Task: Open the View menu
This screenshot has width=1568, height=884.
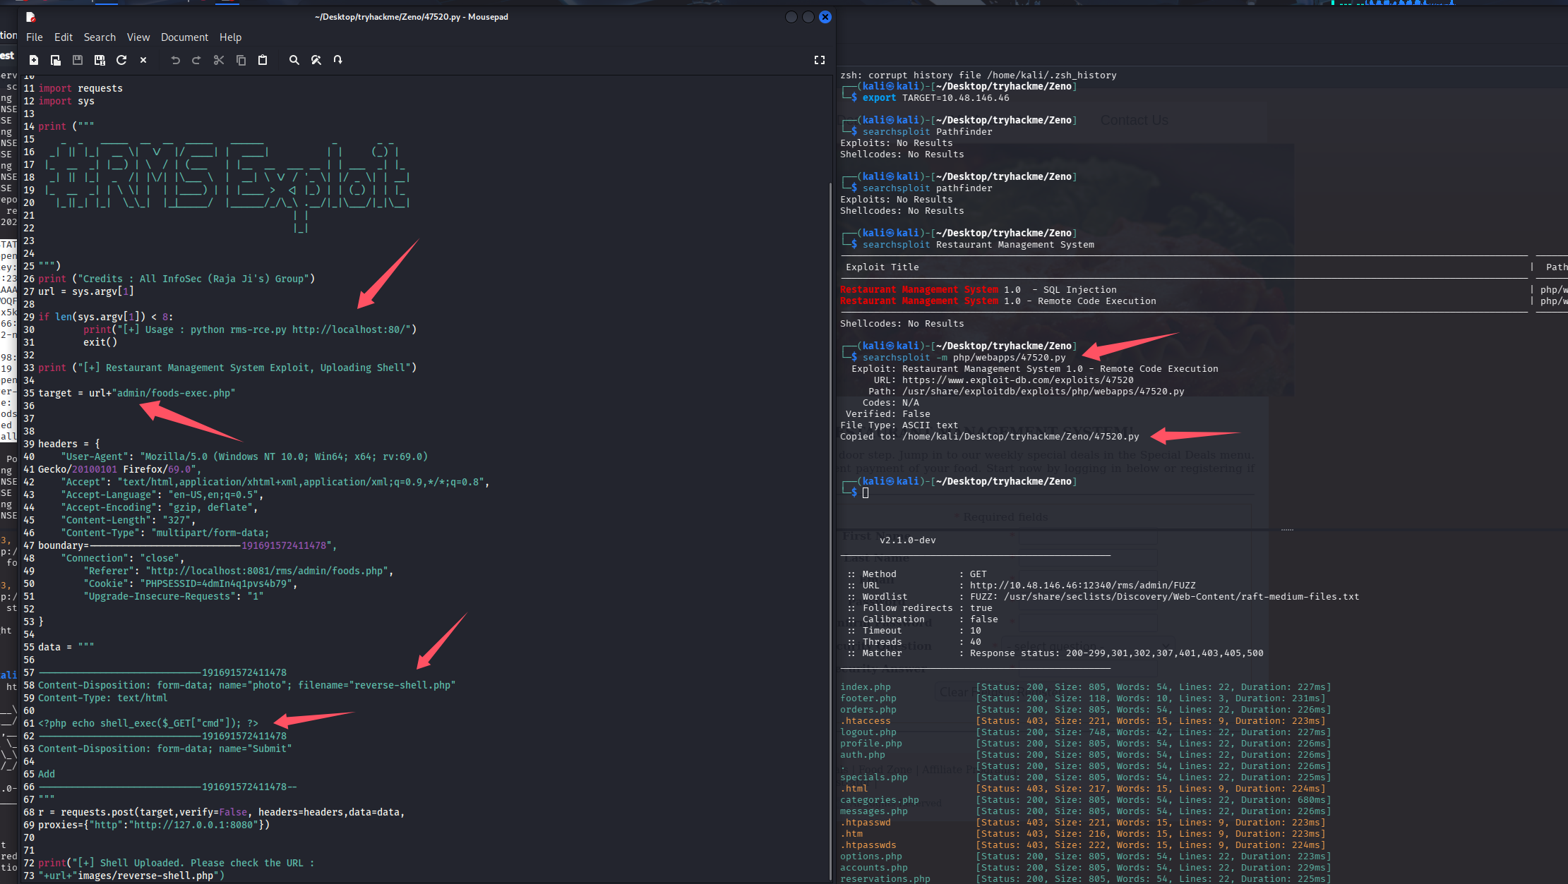Action: (138, 37)
